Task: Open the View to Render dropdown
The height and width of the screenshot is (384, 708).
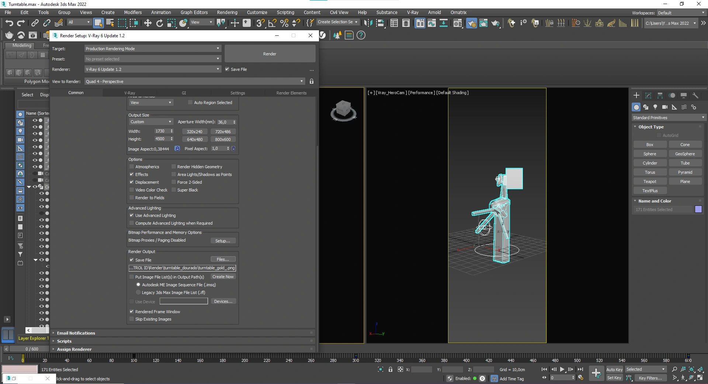Action: click(195, 82)
